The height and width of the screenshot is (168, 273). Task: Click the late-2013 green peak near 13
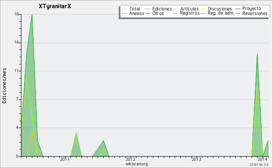pos(257,54)
